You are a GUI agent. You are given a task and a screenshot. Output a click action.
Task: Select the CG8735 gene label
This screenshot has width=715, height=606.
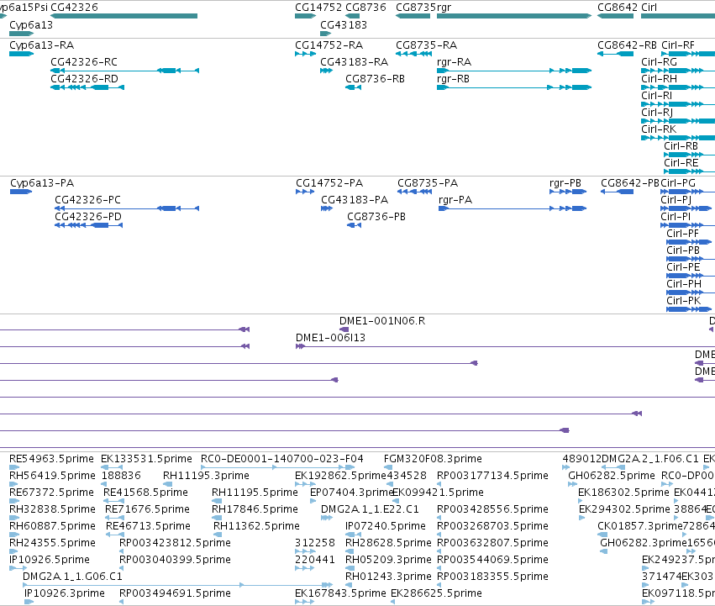point(416,8)
